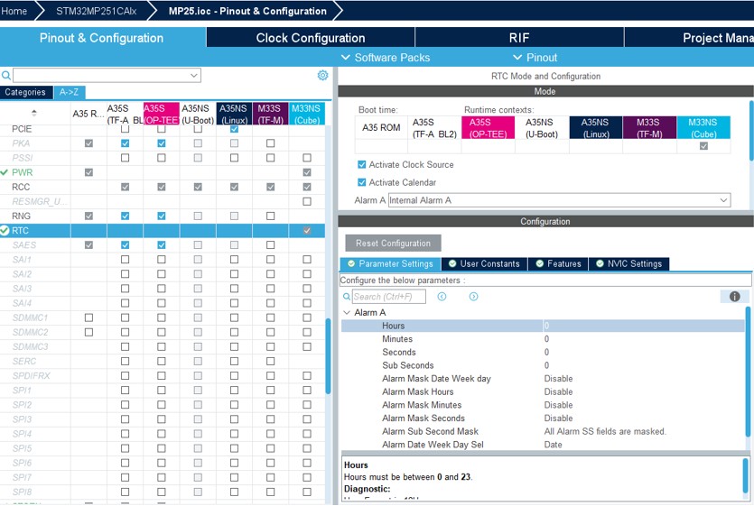The image size is (754, 506).
Task: Click green check mark beside PWR
Action: click(x=5, y=172)
